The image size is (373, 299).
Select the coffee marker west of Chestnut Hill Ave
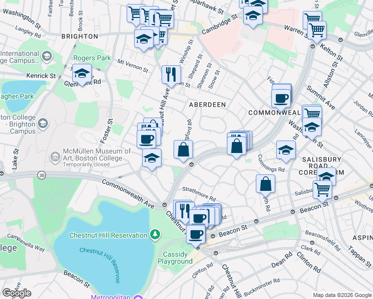147,141
